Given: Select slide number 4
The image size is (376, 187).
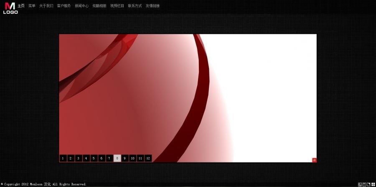Looking at the screenshot, I should click(x=86, y=158).
